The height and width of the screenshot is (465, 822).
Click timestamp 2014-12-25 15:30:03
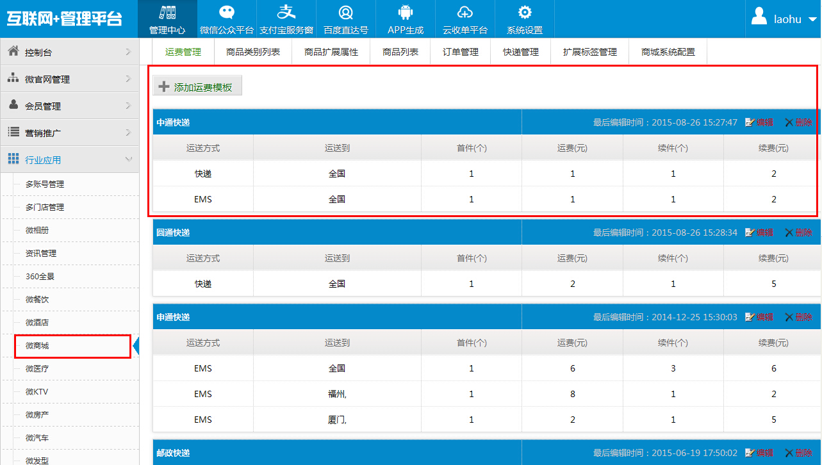pyautogui.click(x=695, y=317)
